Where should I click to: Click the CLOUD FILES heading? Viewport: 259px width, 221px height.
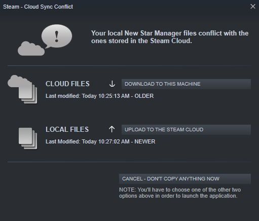point(67,84)
